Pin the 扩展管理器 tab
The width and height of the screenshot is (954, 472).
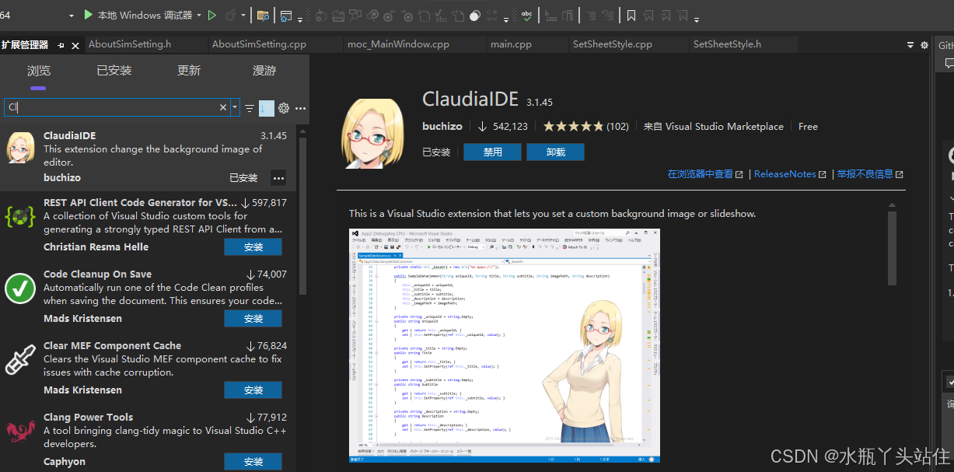[x=62, y=45]
